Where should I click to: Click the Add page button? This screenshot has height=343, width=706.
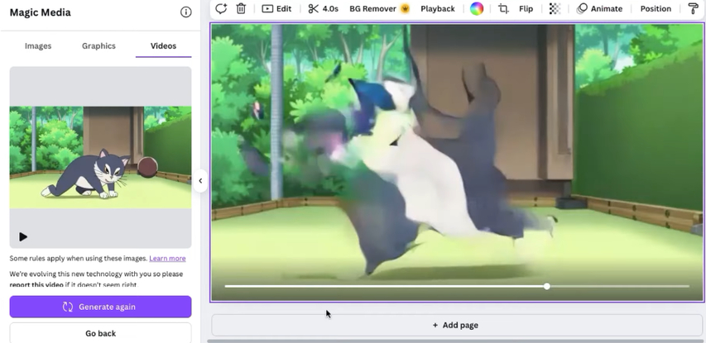(455, 325)
